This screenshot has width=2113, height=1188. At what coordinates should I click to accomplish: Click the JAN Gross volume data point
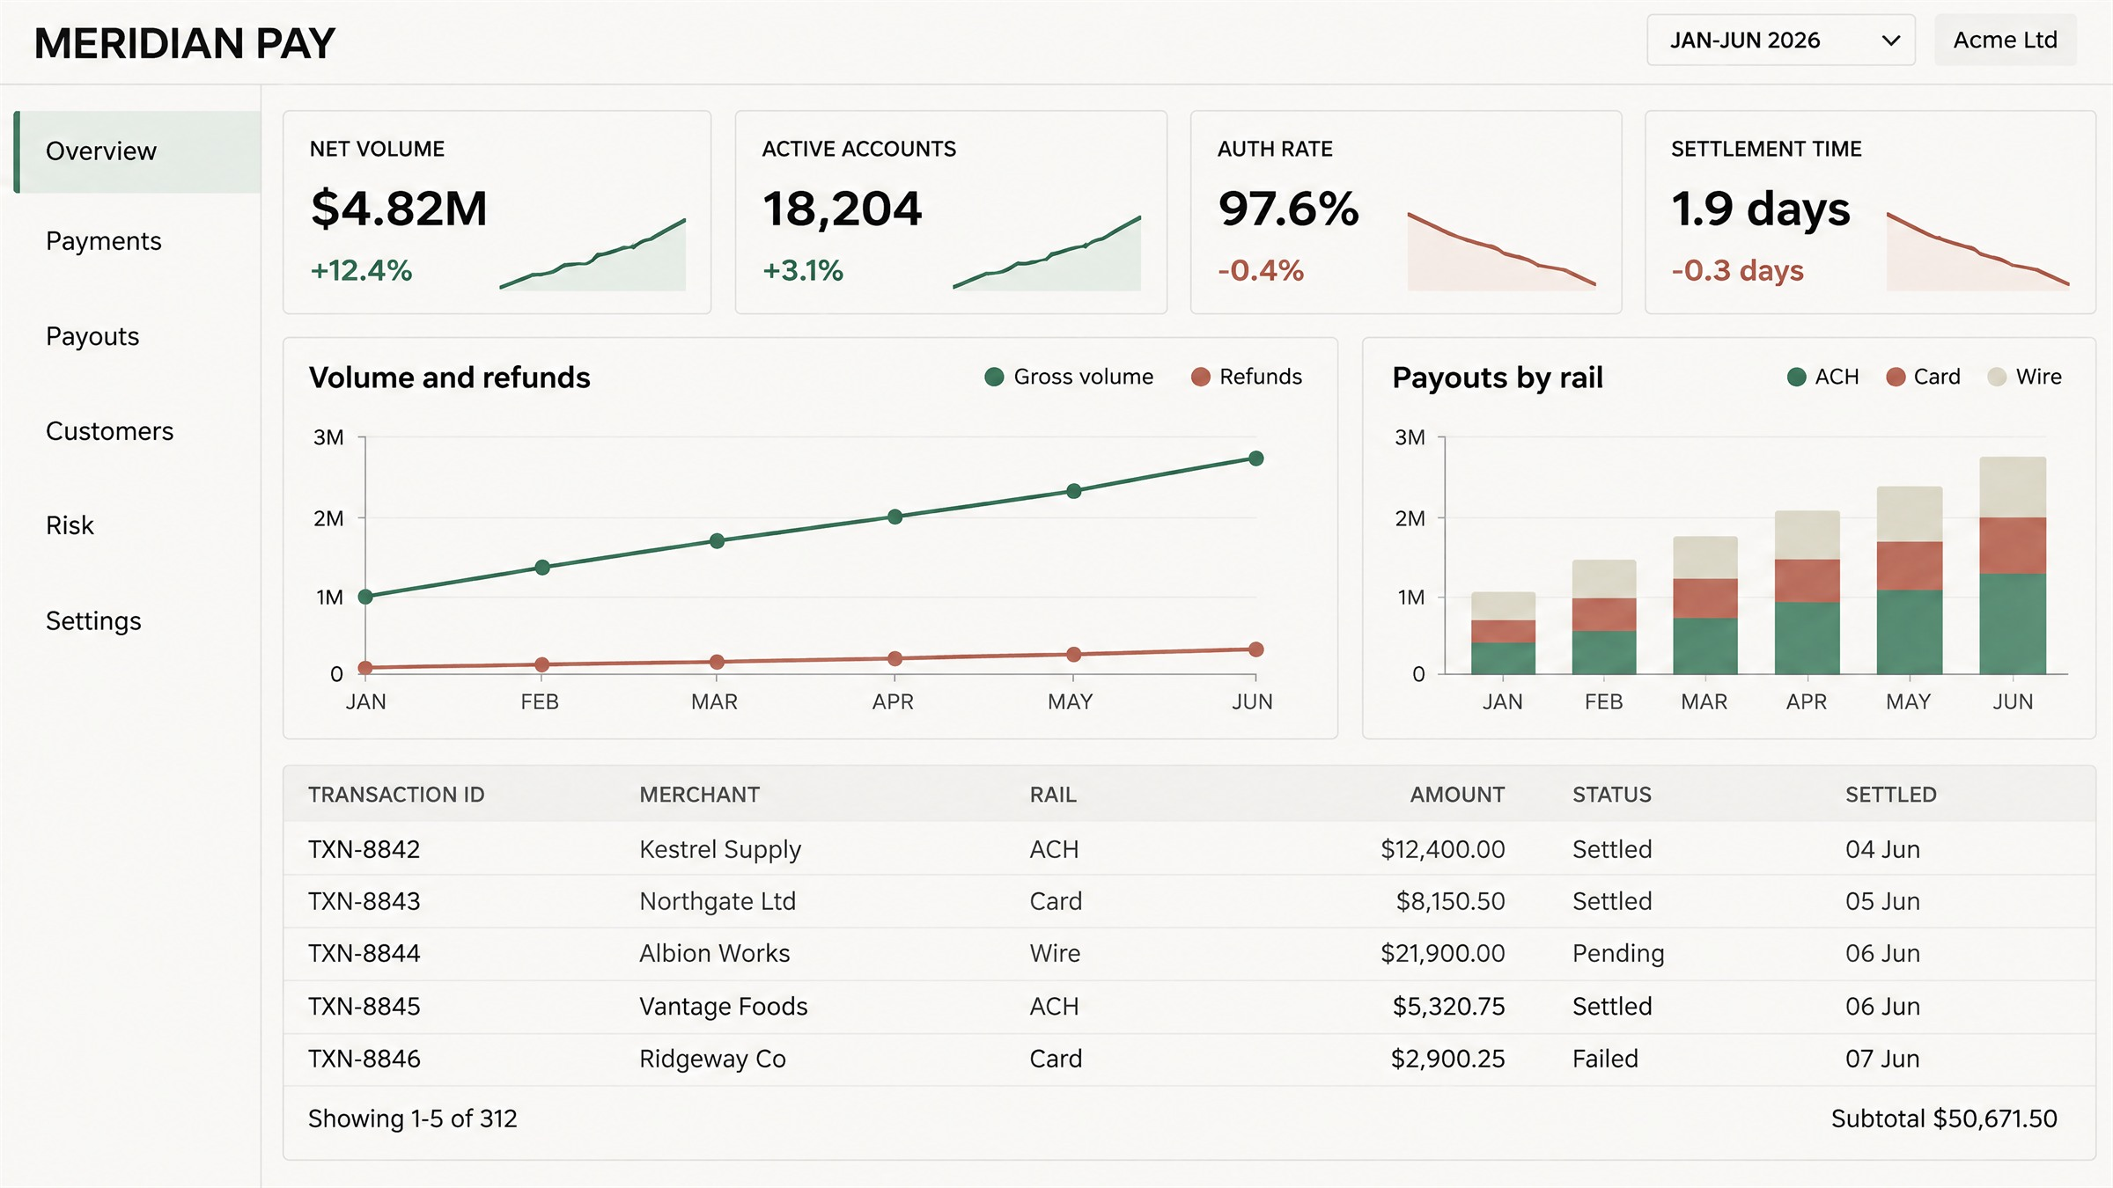[x=365, y=597]
